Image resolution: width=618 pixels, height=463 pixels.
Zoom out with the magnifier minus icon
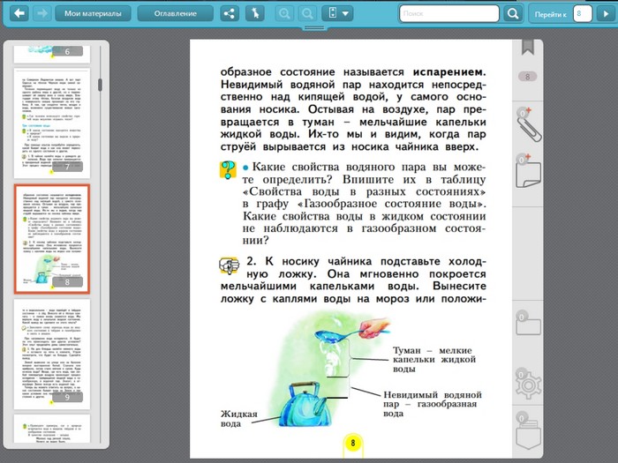tap(307, 13)
